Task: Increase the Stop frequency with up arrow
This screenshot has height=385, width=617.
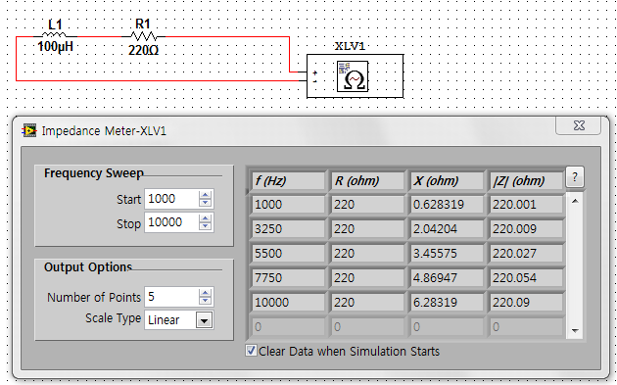Action: click(205, 218)
